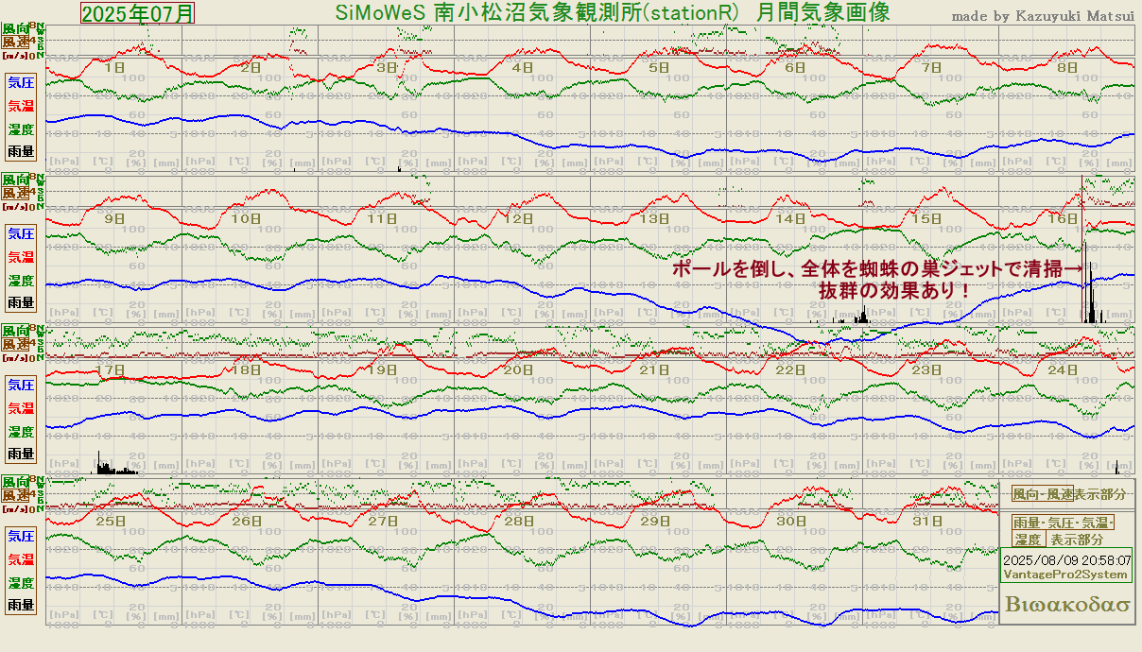This screenshot has height=652, width=1142.
Task: Select the 1日 day marker
Action: 114,68
